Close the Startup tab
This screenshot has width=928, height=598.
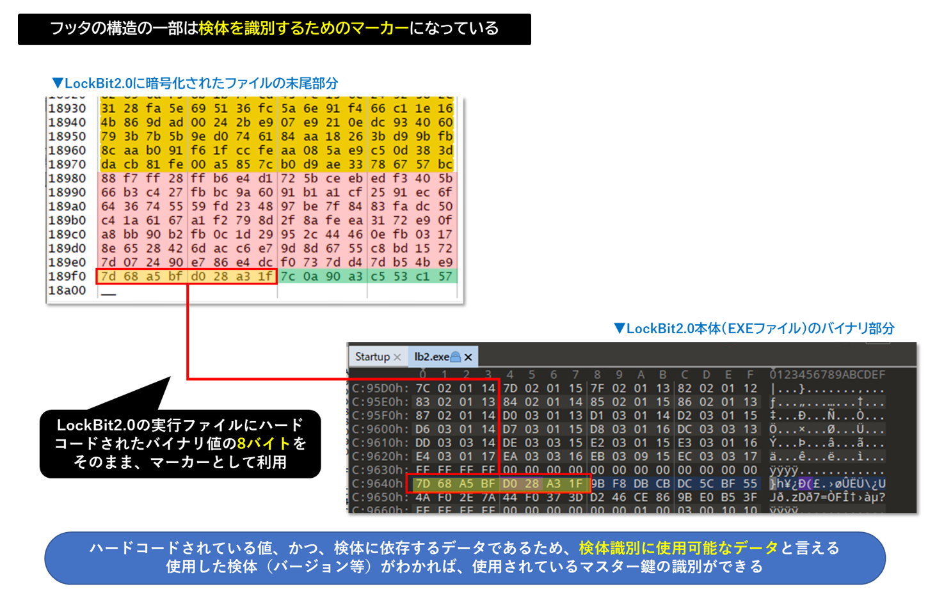[397, 357]
